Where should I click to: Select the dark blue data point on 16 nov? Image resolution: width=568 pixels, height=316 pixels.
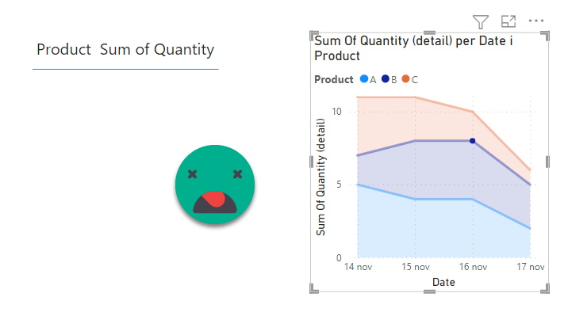(x=472, y=141)
